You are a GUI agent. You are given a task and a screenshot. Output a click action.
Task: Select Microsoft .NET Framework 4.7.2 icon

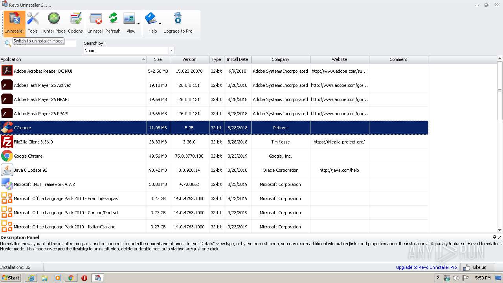7,184
